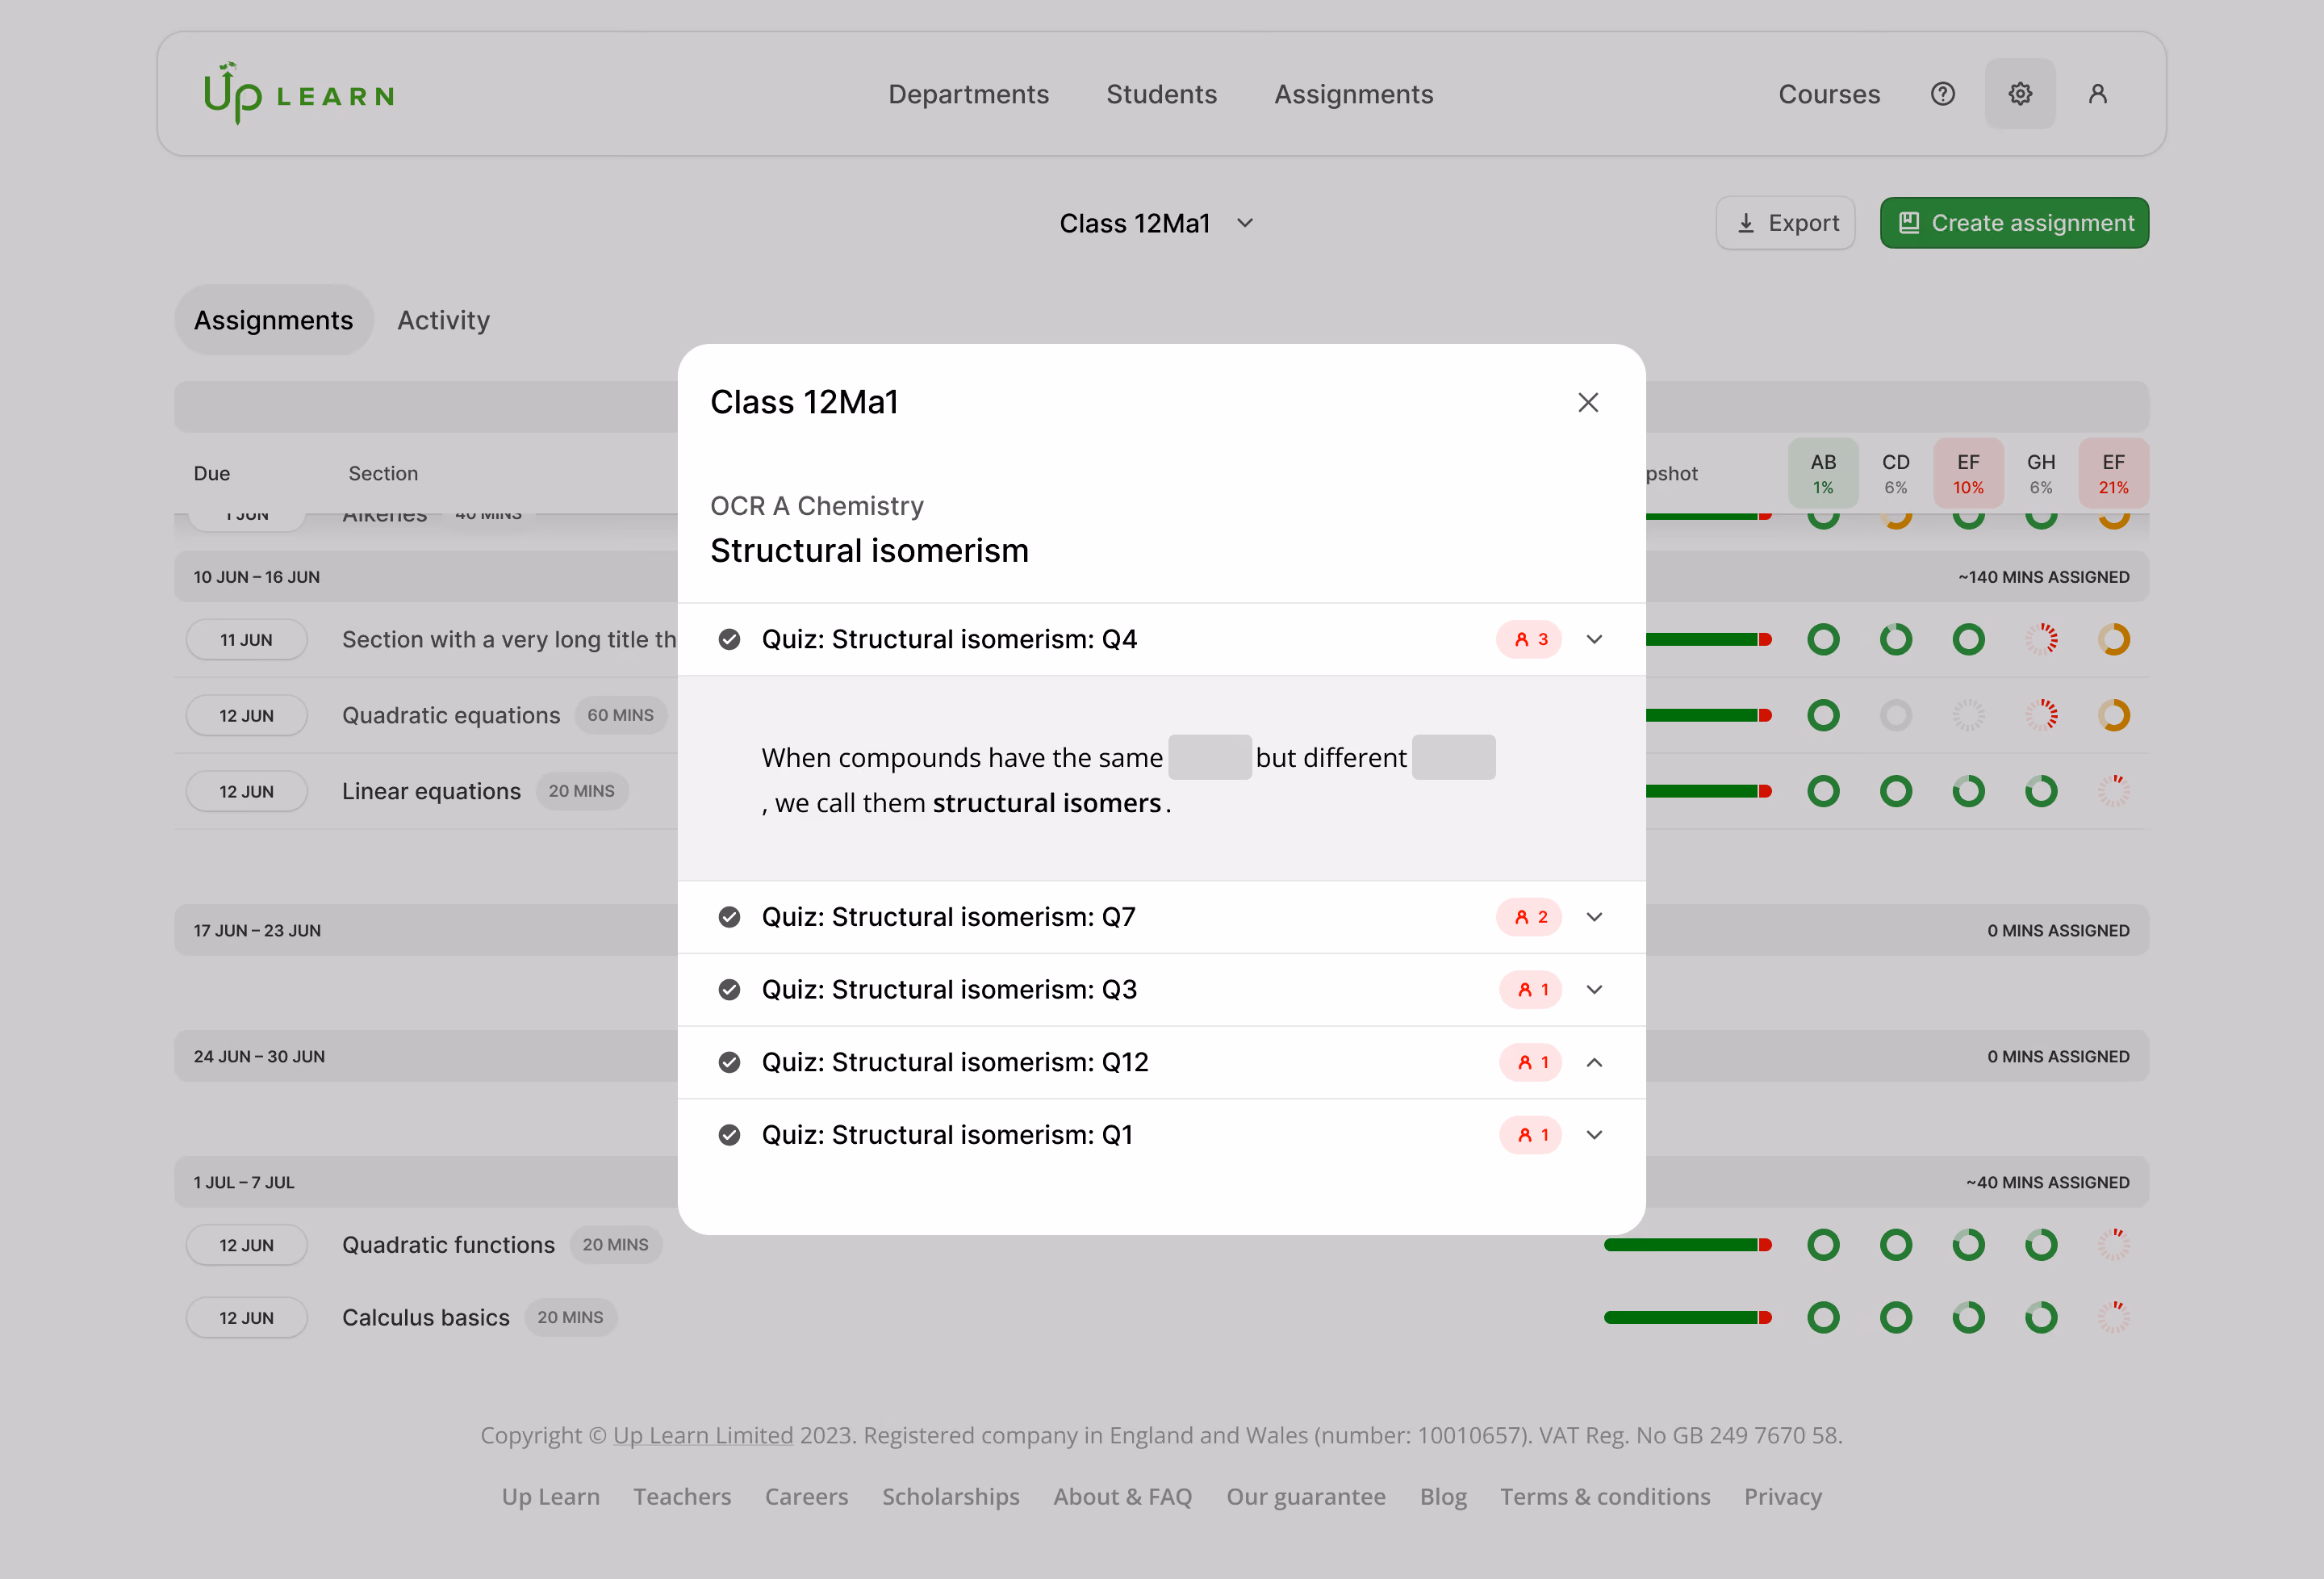Open the Scholarships footer link
Screen dimensions: 2324x1579
(951, 1497)
